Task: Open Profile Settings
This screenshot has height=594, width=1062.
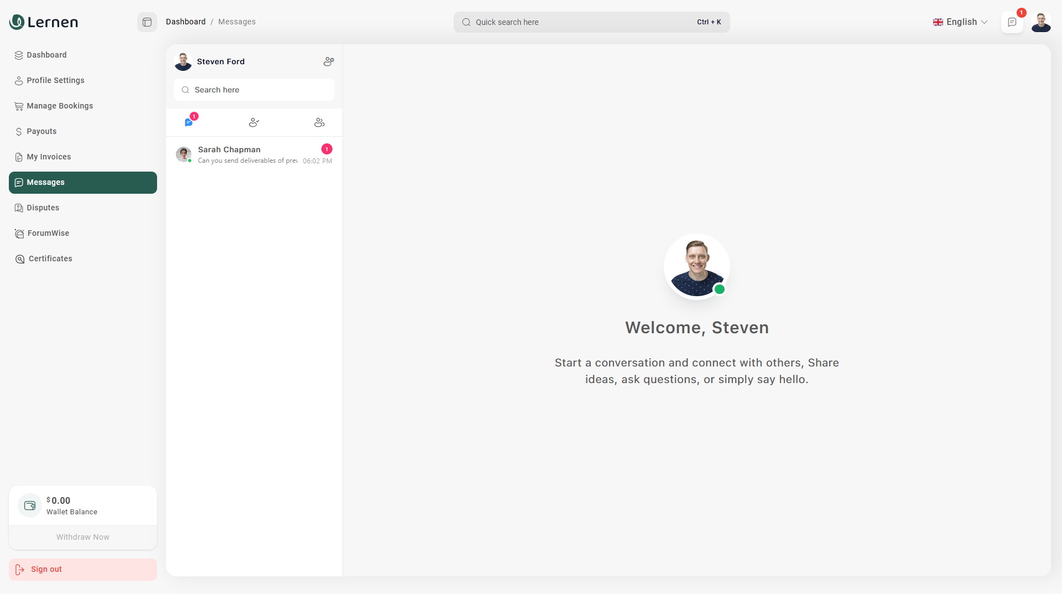Action: [55, 80]
